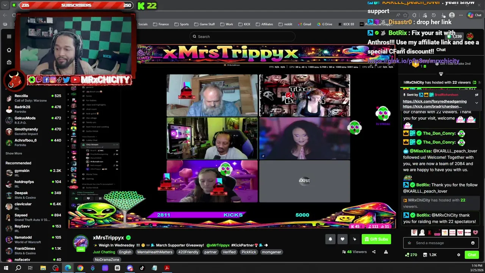Expand the chat leaderboard handle

441,74
